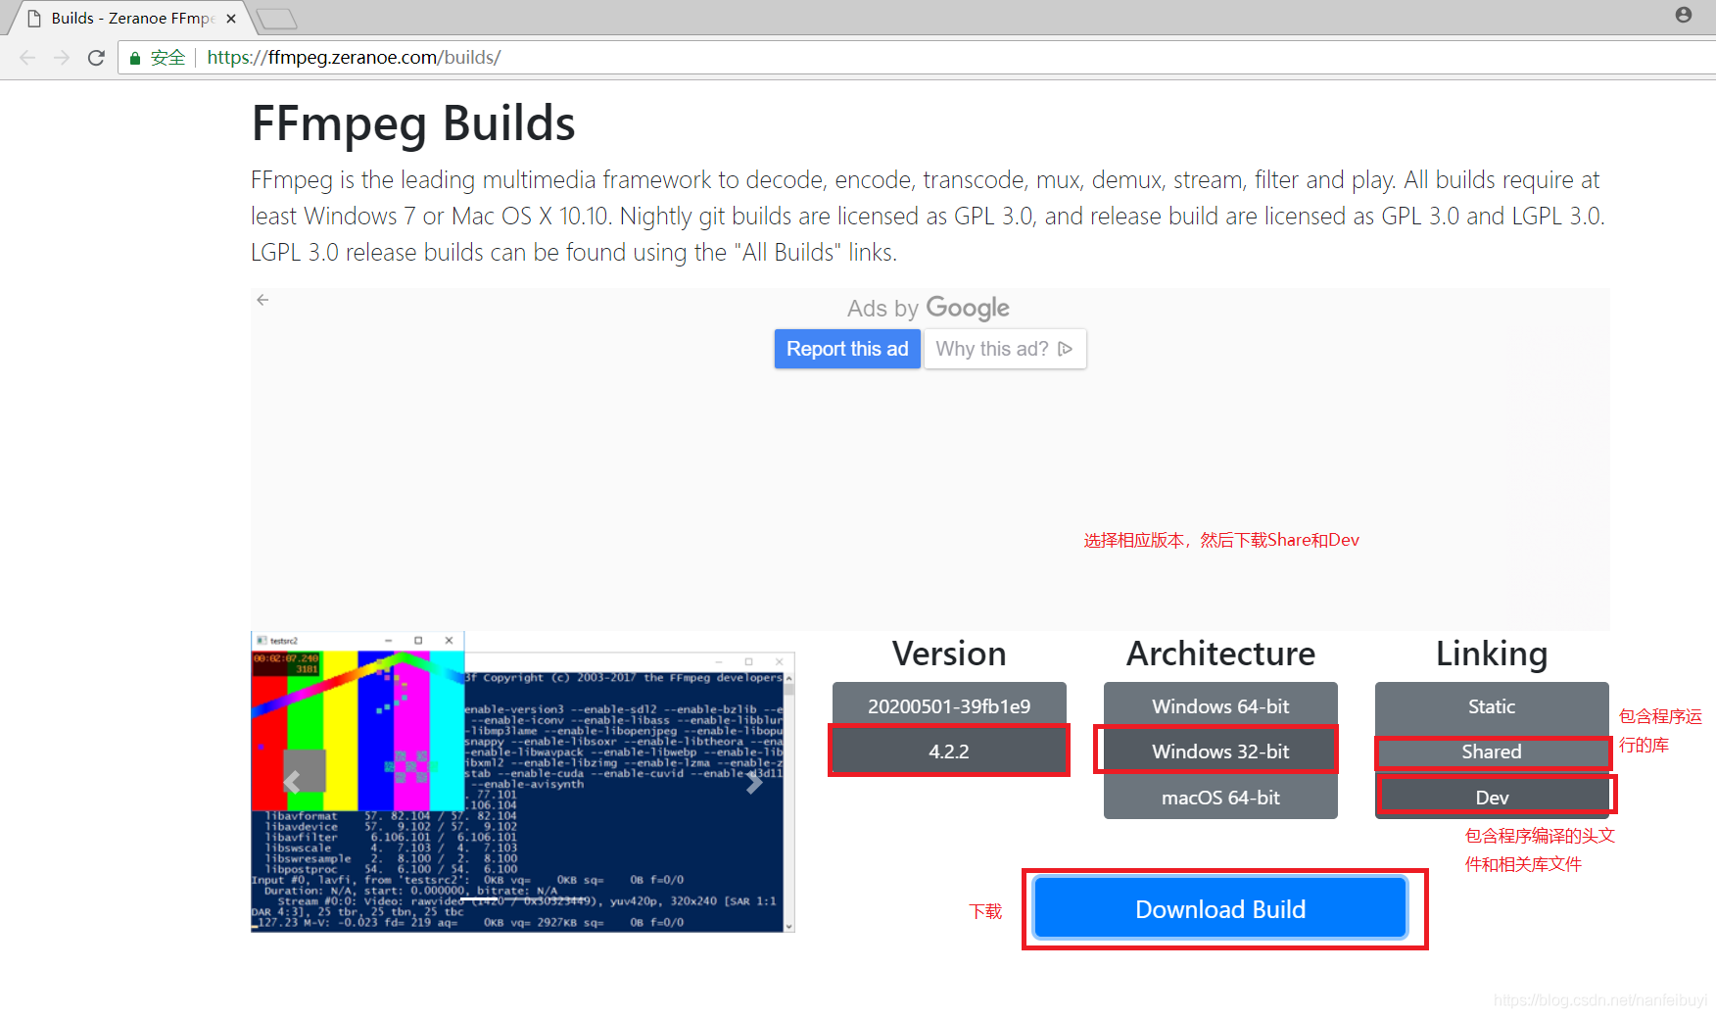Select version 4.2.2
This screenshot has width=1716, height=1018.
pos(949,751)
